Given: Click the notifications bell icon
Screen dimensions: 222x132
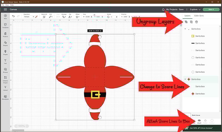Looking at the screenshot, I should coord(163,9).
